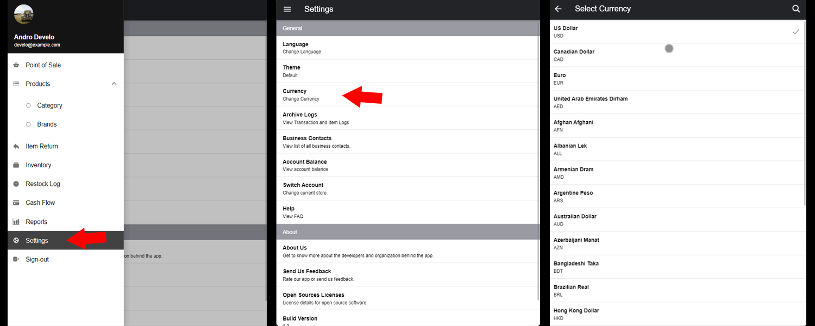Click the Cash Flow icon

point(16,203)
